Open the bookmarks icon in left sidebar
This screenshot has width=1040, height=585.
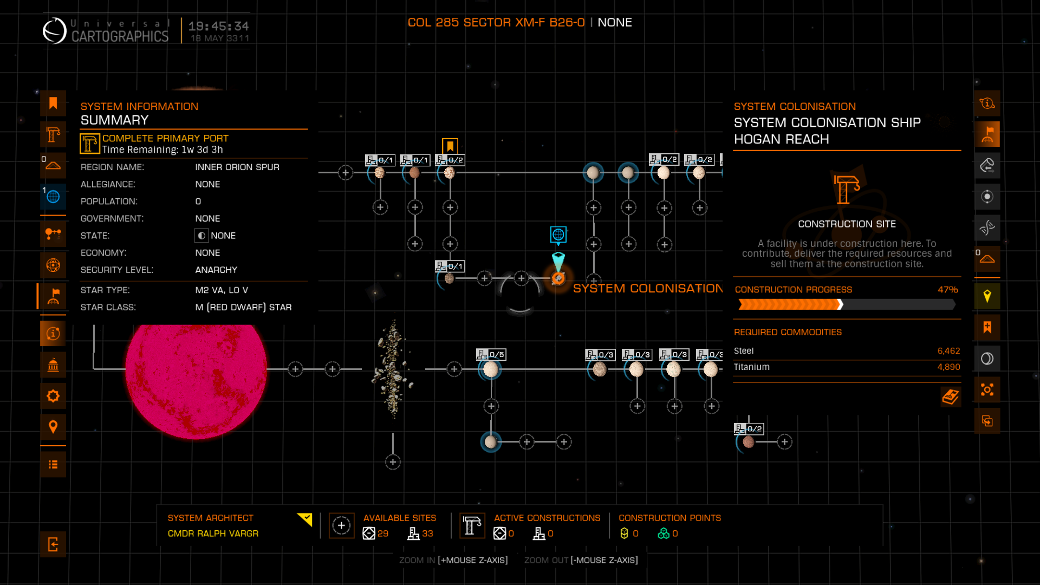click(x=53, y=103)
